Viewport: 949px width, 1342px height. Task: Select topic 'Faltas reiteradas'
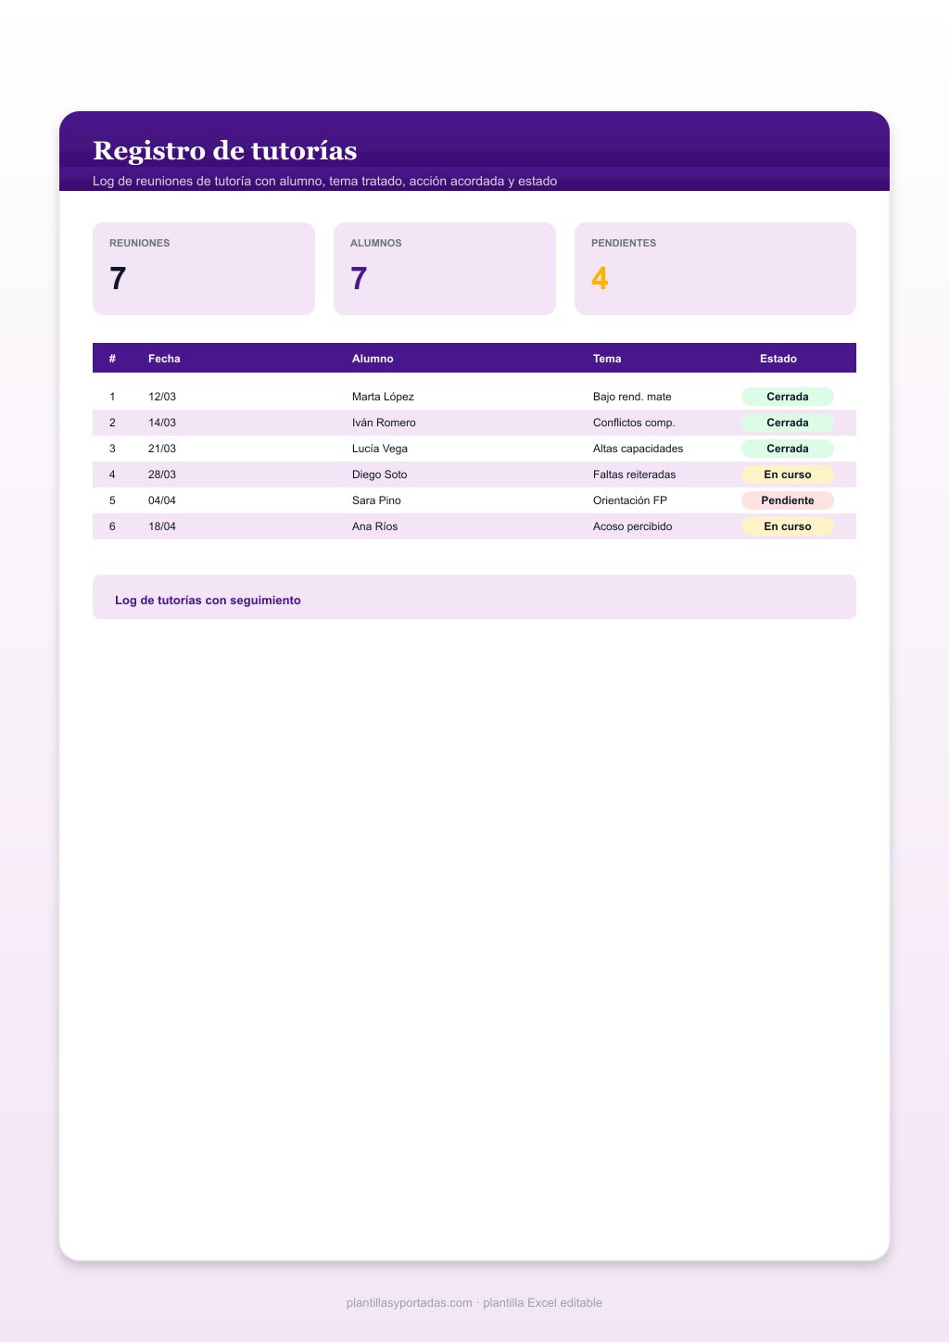pos(635,475)
